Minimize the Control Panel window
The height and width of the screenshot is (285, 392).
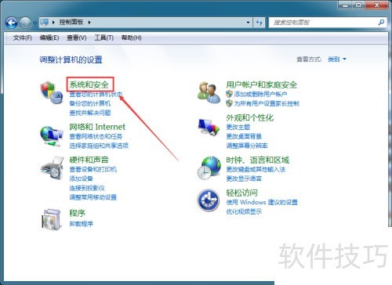[x=345, y=5]
